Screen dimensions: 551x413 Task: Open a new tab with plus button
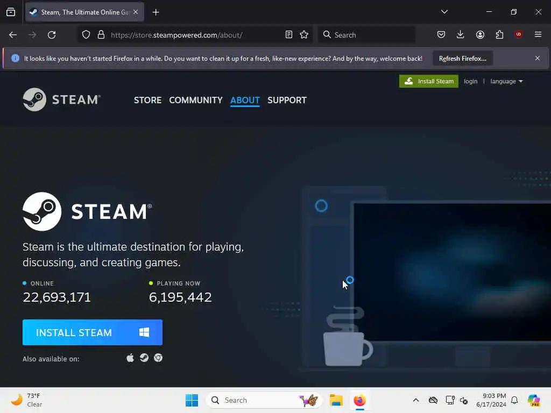[156, 12]
